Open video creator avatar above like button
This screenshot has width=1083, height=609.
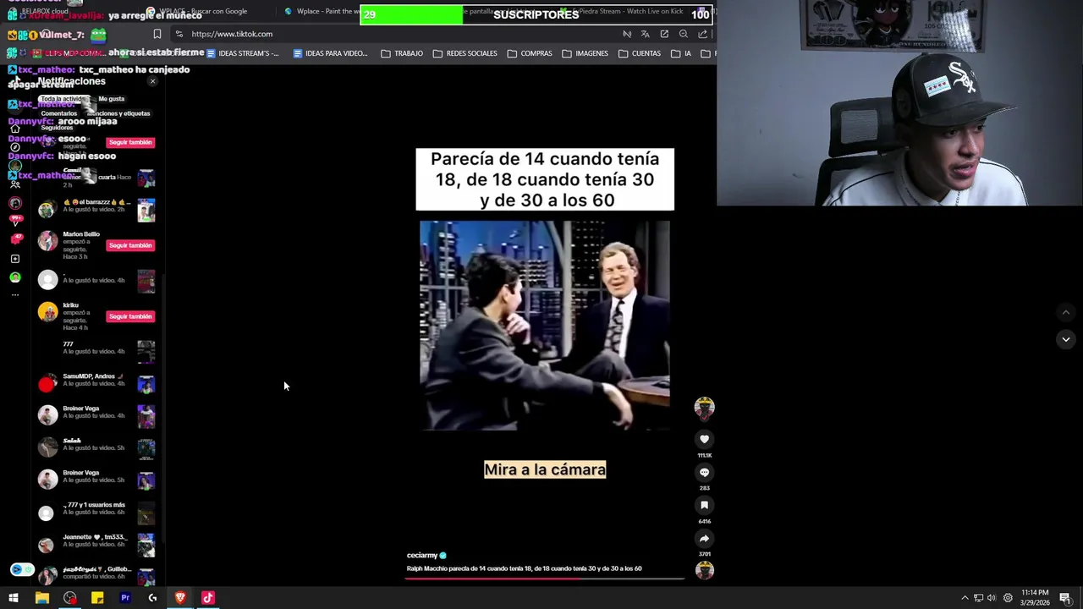pos(704,408)
